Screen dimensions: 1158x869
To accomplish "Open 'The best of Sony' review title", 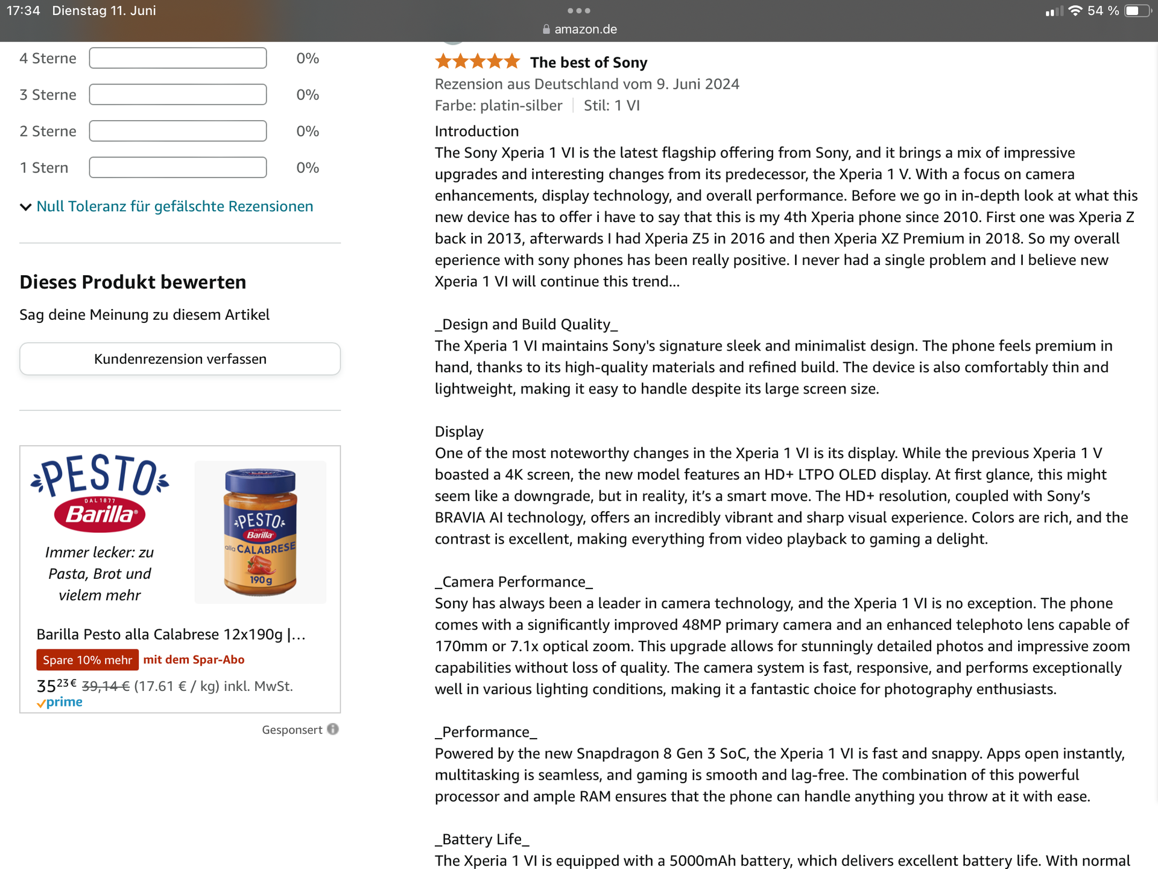I will coord(588,62).
